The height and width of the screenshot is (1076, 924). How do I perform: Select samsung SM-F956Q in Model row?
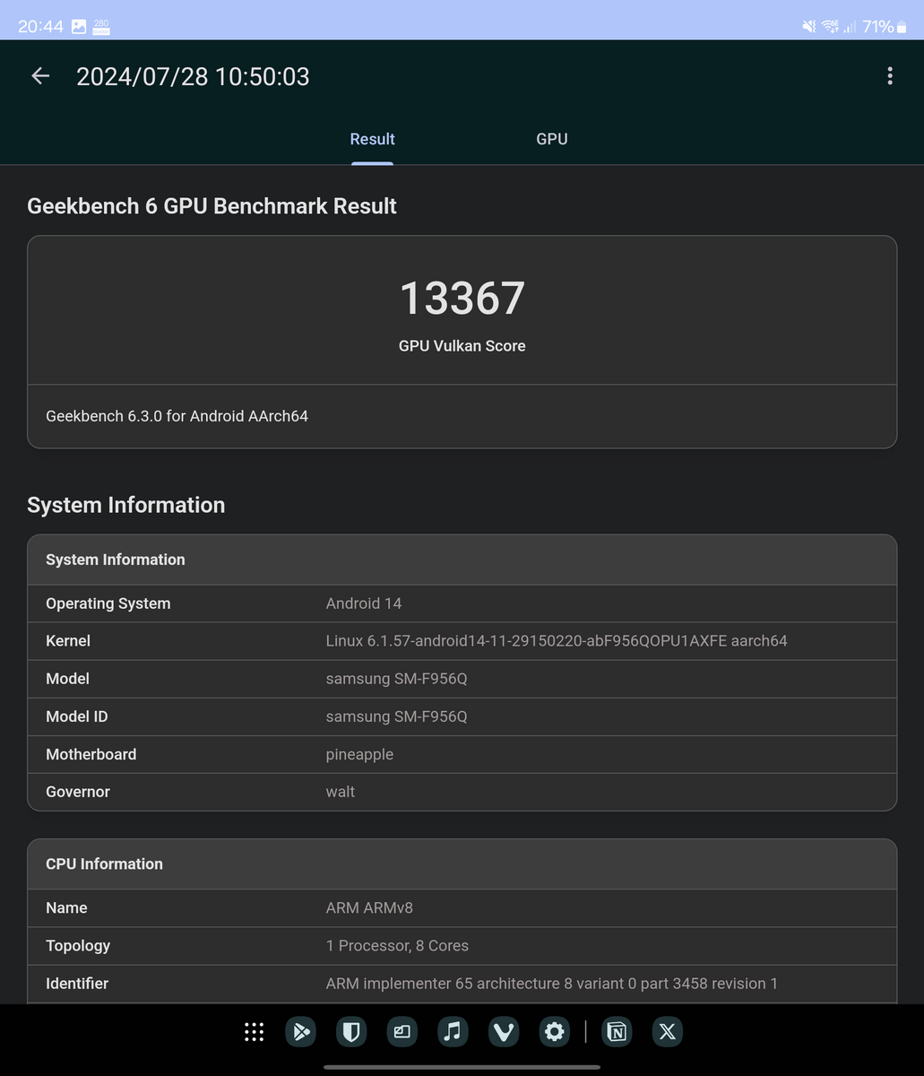(396, 679)
